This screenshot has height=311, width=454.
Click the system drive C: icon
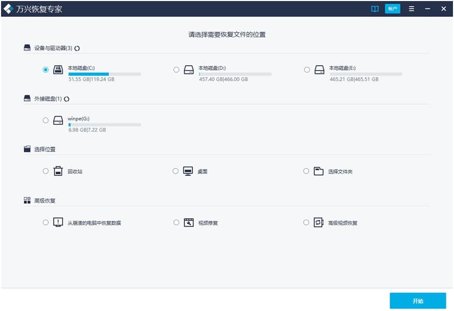pyautogui.click(x=58, y=70)
